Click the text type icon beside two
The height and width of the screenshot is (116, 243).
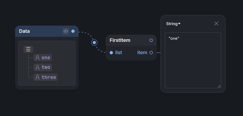coord(38,67)
